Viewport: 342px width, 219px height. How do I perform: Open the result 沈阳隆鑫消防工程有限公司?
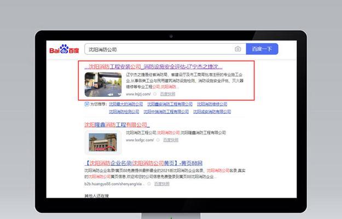(x=117, y=125)
